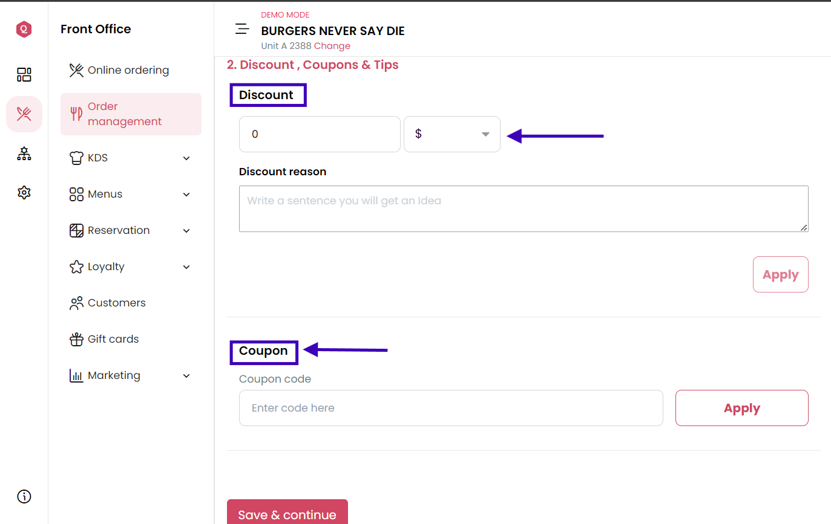
Task: Click the info circle icon at bottom
Action: coord(24,497)
